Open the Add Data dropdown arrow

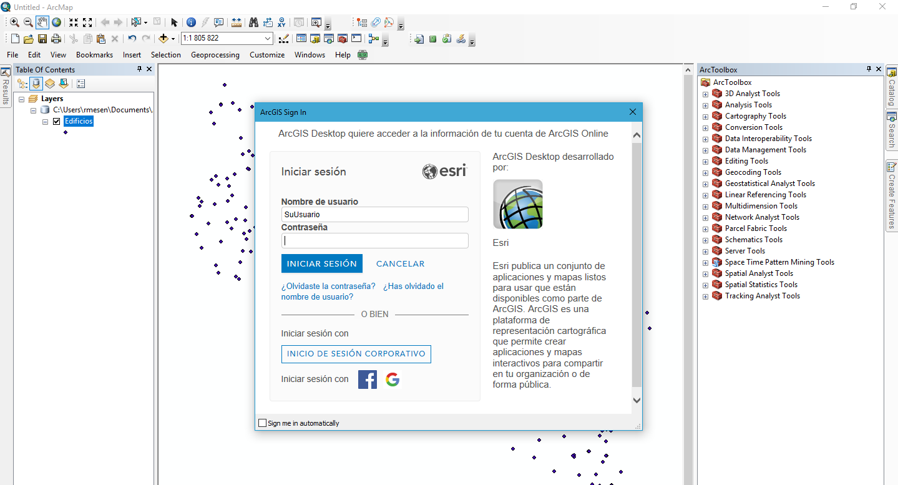coord(173,39)
